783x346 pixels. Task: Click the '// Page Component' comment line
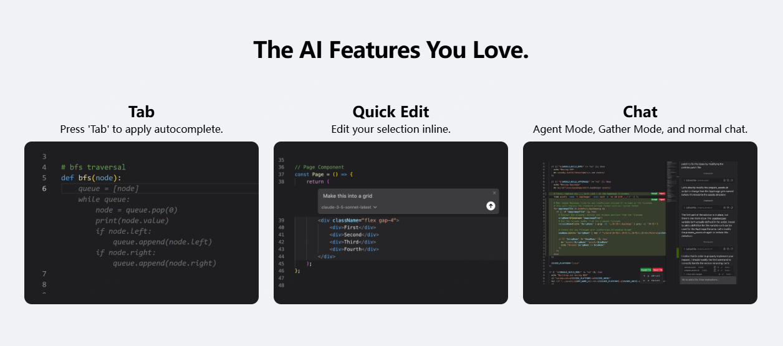(x=319, y=167)
